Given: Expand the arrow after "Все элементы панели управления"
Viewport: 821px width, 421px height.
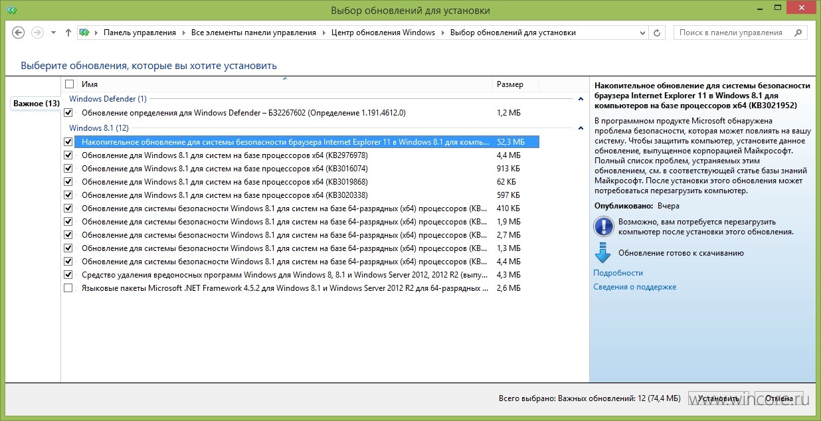Looking at the screenshot, I should (x=324, y=33).
